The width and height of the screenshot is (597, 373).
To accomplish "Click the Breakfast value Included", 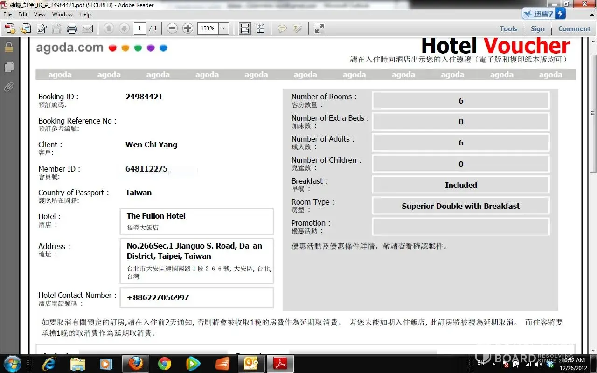I will 461,185.
